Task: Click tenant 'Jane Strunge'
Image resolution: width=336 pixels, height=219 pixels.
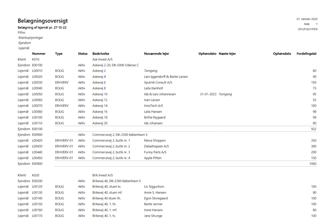Action: 153,216
